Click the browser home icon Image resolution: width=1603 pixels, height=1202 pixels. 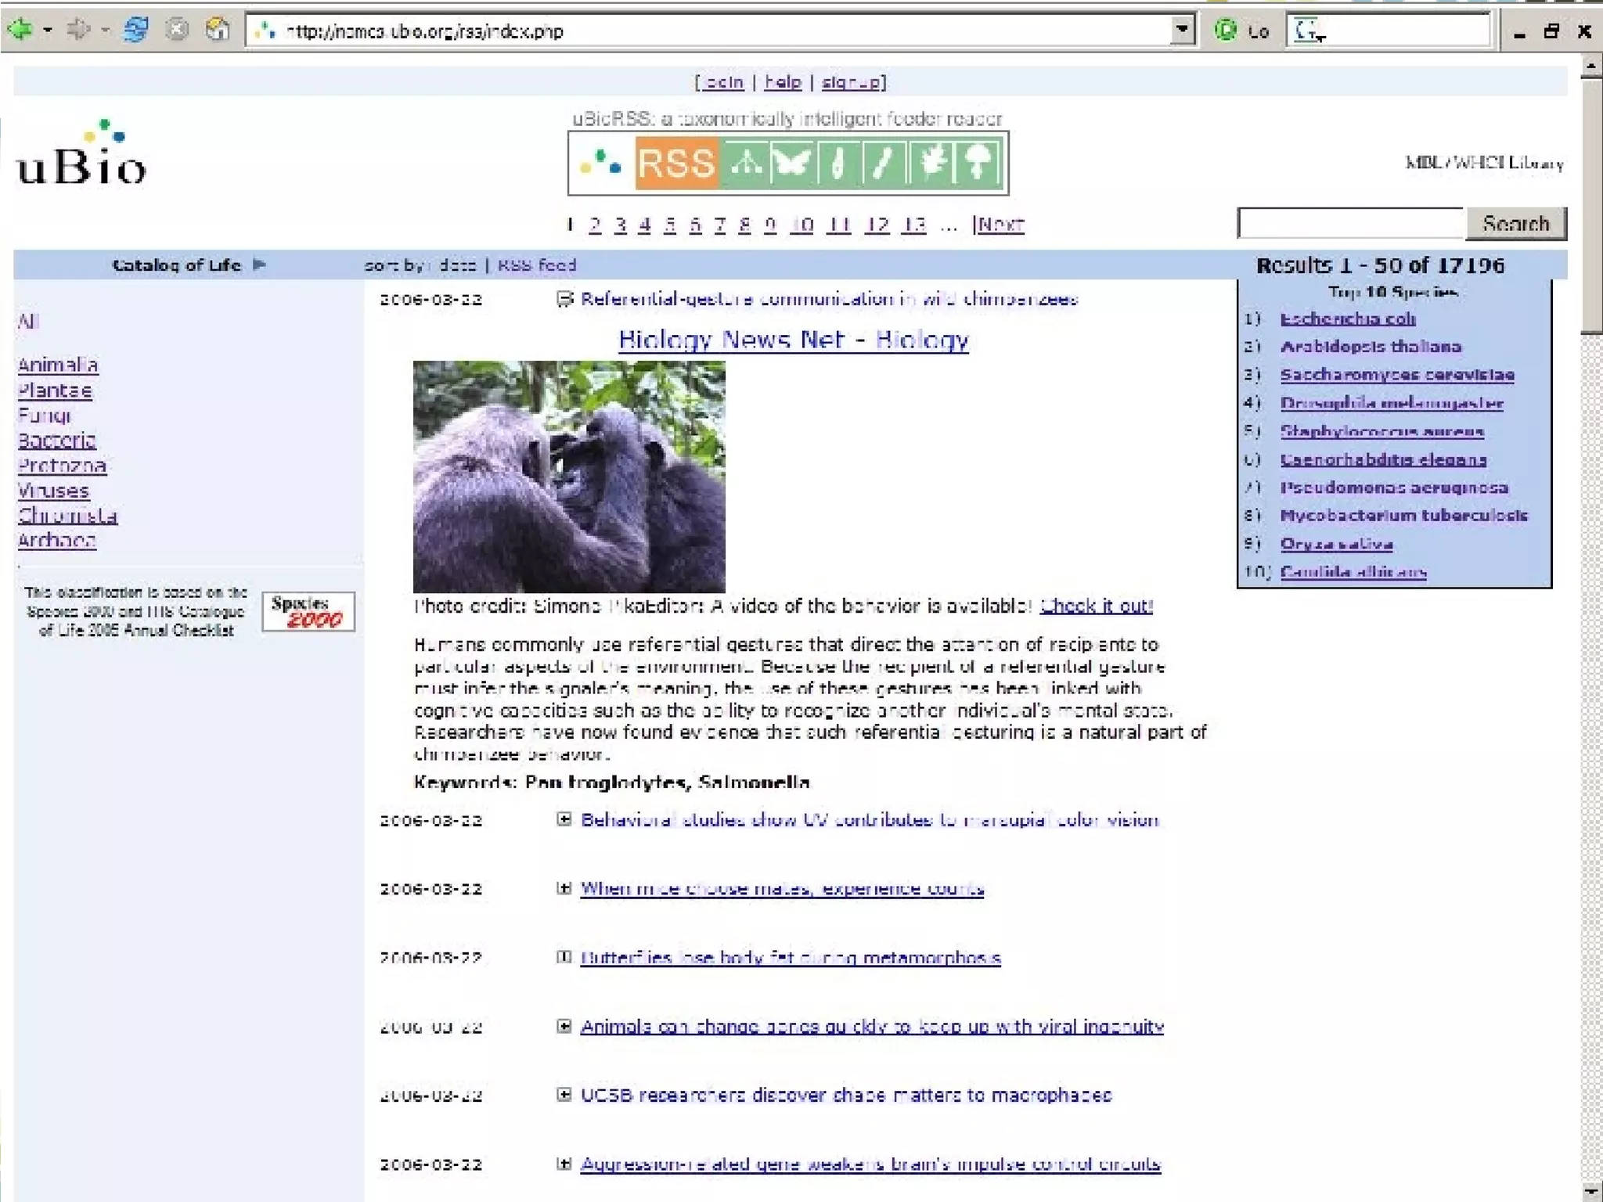(x=217, y=30)
